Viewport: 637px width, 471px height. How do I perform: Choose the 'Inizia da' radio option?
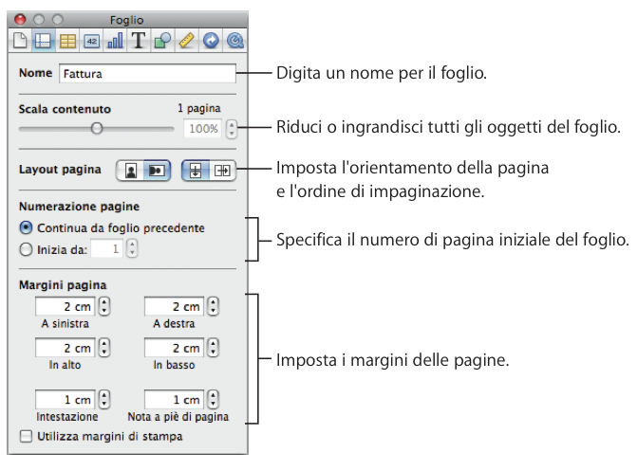(x=26, y=250)
